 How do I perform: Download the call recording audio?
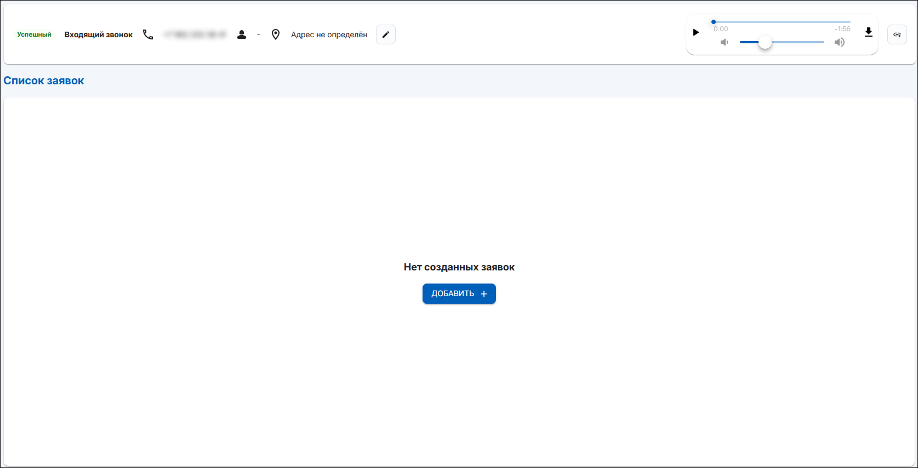pyautogui.click(x=868, y=32)
